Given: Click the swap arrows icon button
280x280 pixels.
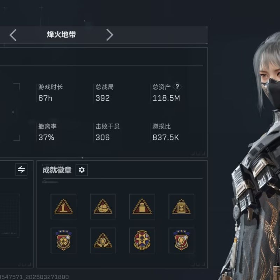Looking at the screenshot, I should click(x=21, y=169).
